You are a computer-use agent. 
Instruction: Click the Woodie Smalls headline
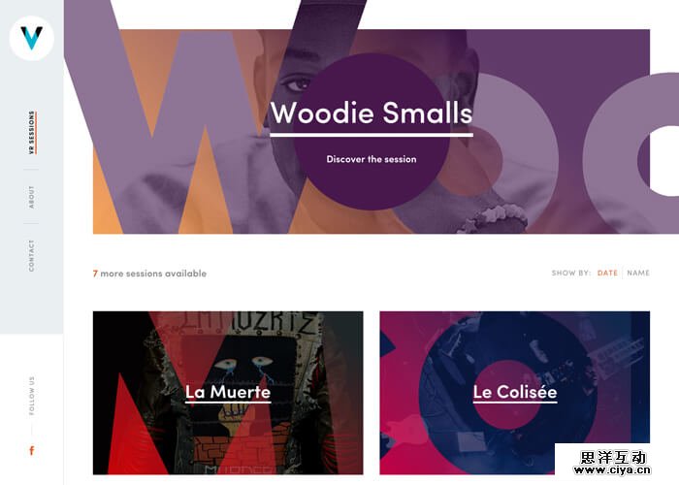coord(372,113)
